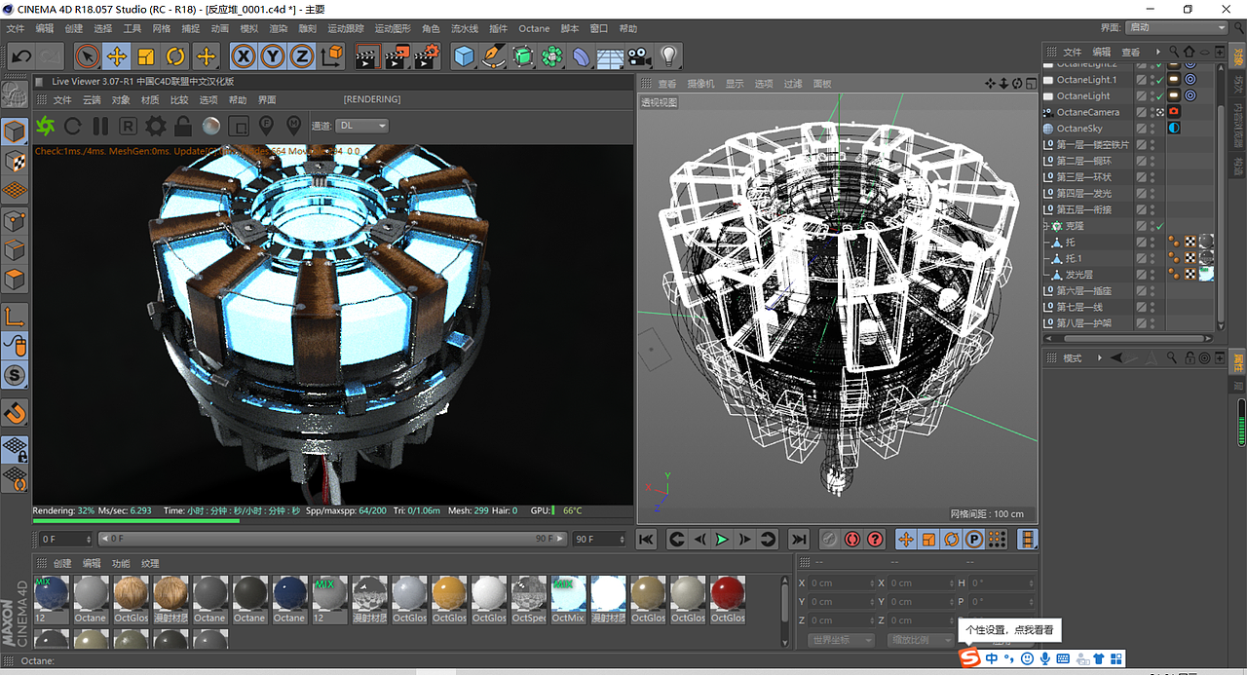Open the DL channel dropdown
The height and width of the screenshot is (675, 1247).
click(362, 126)
